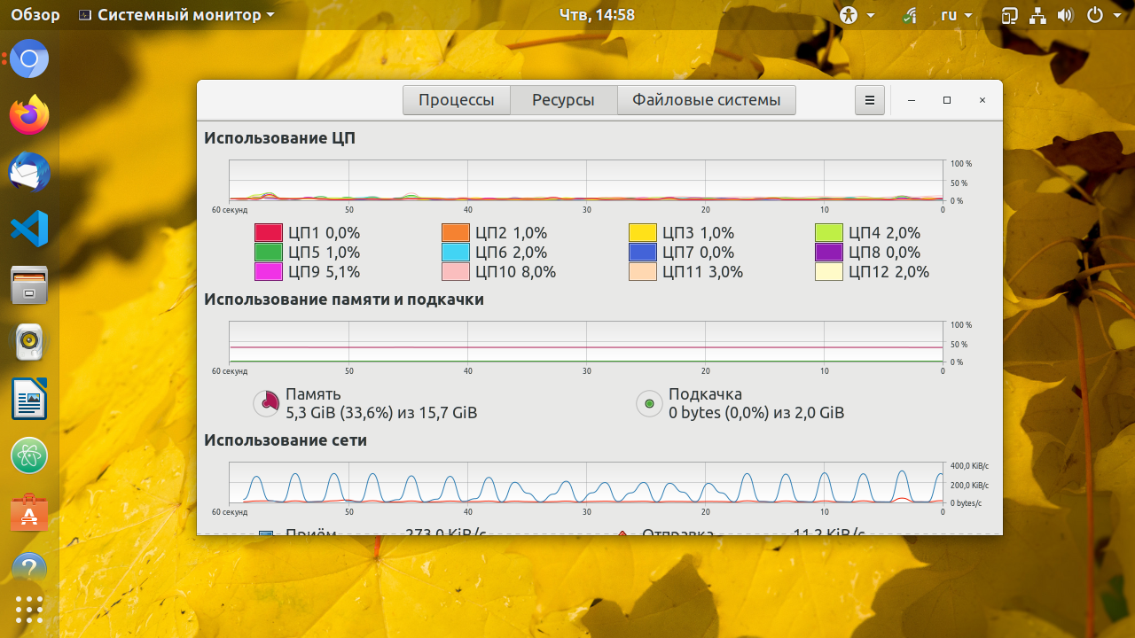Change the ЦП5 green color swatch

click(269, 253)
